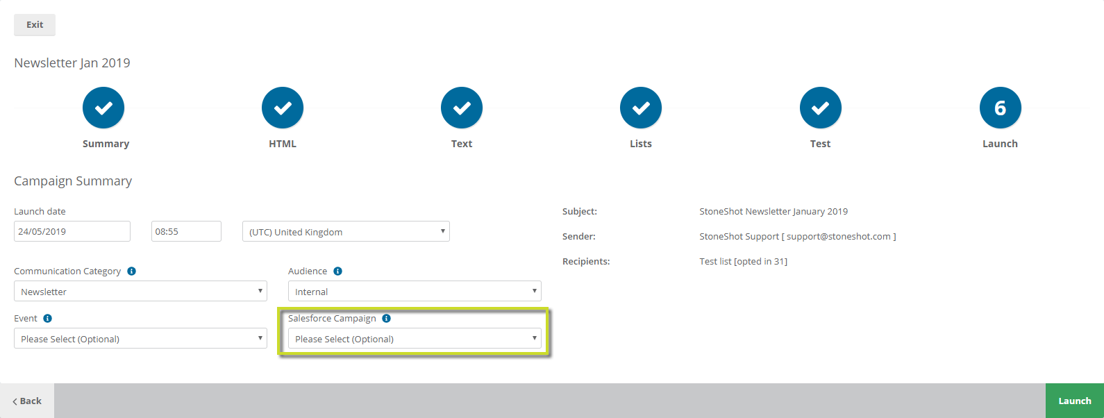
Task: Click the Back button
Action: tap(27, 401)
